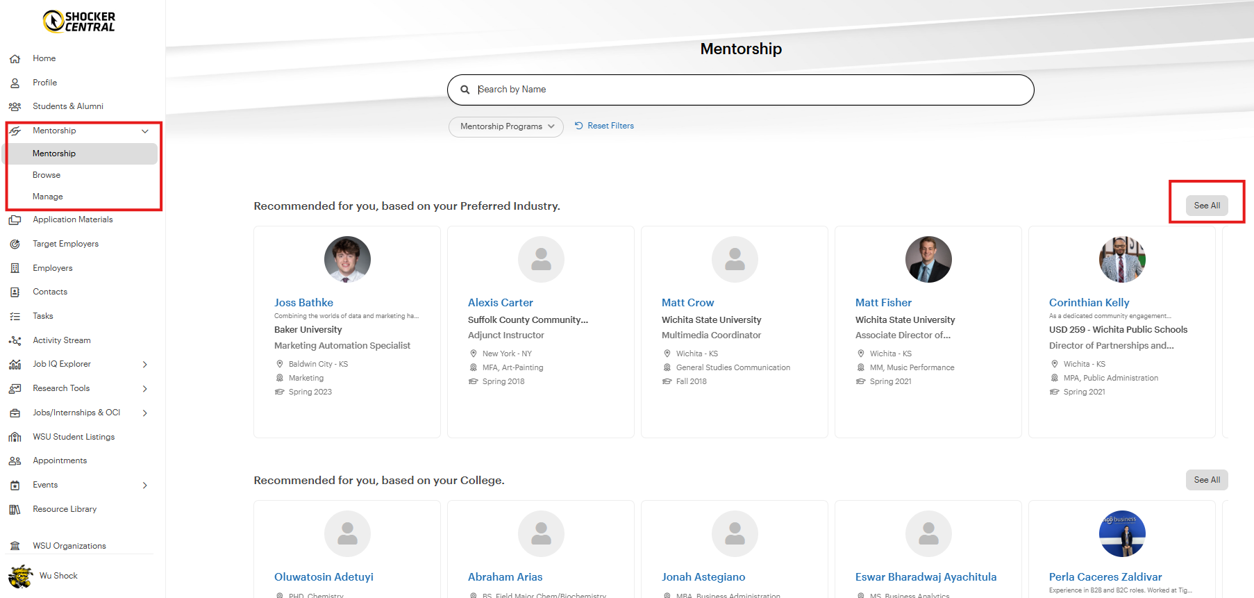Click the Search by Name field
1254x598 pixels.
(x=741, y=90)
